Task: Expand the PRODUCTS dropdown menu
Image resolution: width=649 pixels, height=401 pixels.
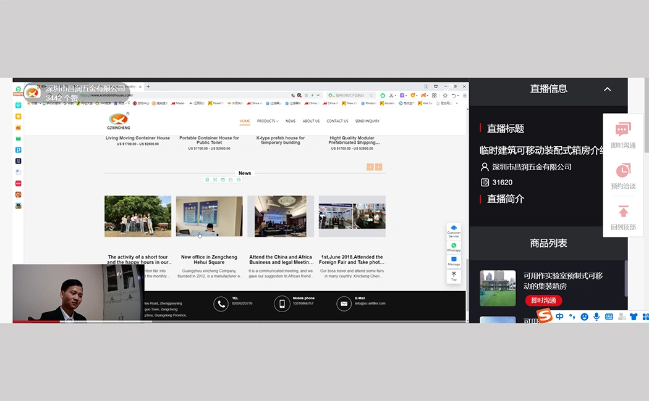Action: tap(268, 121)
